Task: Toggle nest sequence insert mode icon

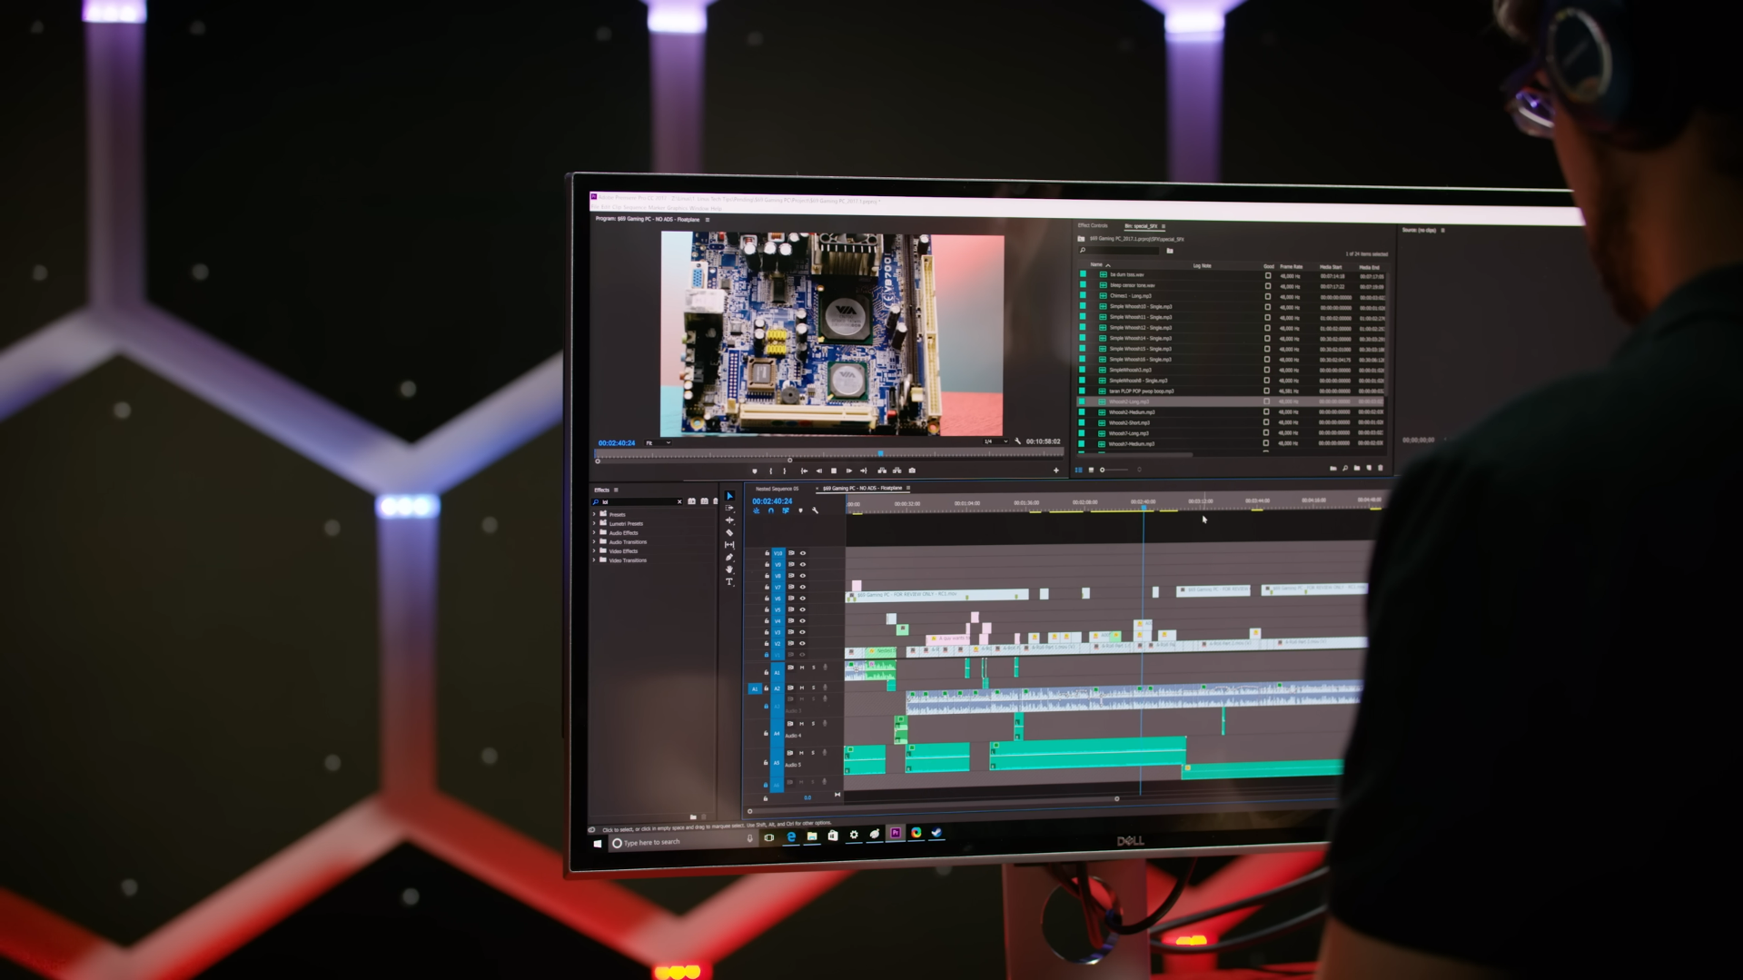Action: pyautogui.click(x=757, y=511)
